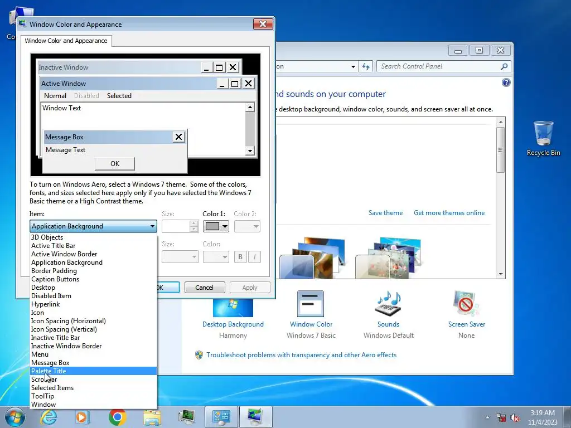
Task: Open the green-screen monitor taskbar app
Action: point(187,417)
